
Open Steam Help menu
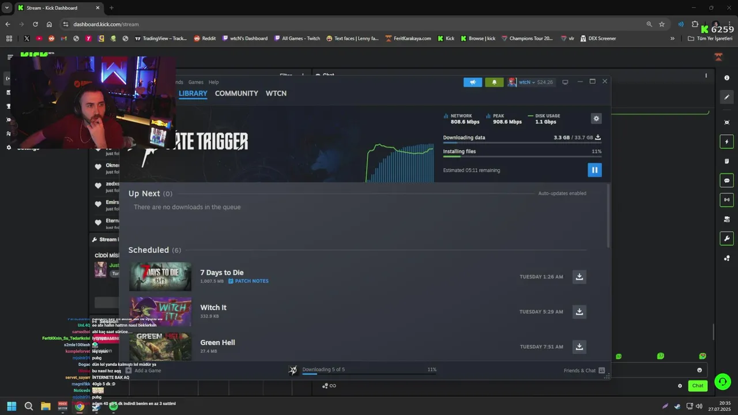[214, 82]
